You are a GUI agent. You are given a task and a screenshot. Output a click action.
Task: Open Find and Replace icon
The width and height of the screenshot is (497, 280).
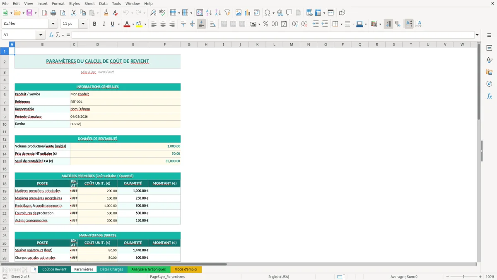click(x=153, y=13)
